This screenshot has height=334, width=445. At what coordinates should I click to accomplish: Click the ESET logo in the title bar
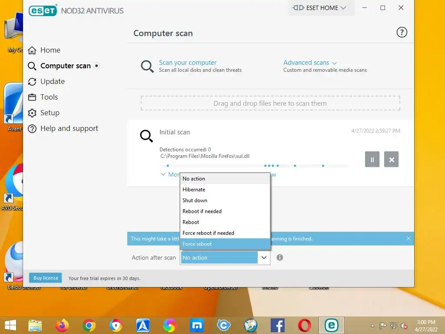point(43,10)
